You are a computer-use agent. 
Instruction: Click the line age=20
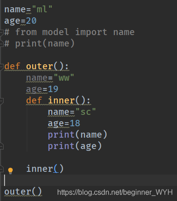pos(20,21)
